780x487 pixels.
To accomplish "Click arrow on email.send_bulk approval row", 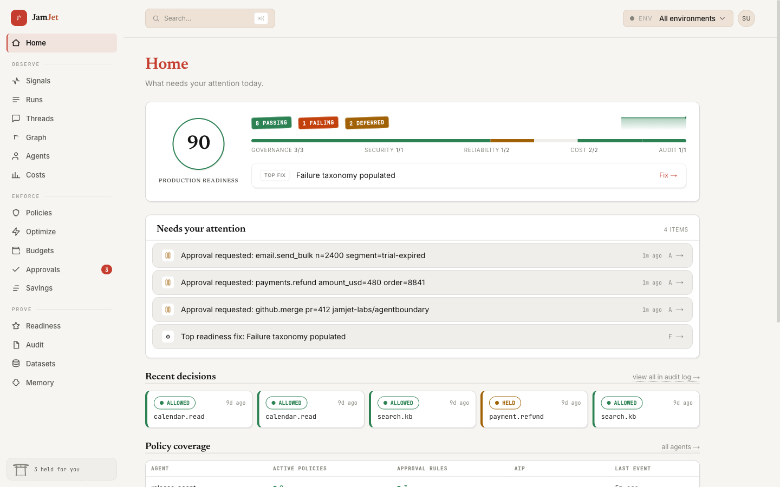I will pos(680,255).
